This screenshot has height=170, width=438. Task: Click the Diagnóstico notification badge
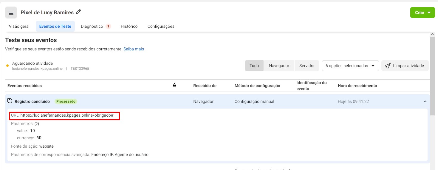(x=108, y=26)
